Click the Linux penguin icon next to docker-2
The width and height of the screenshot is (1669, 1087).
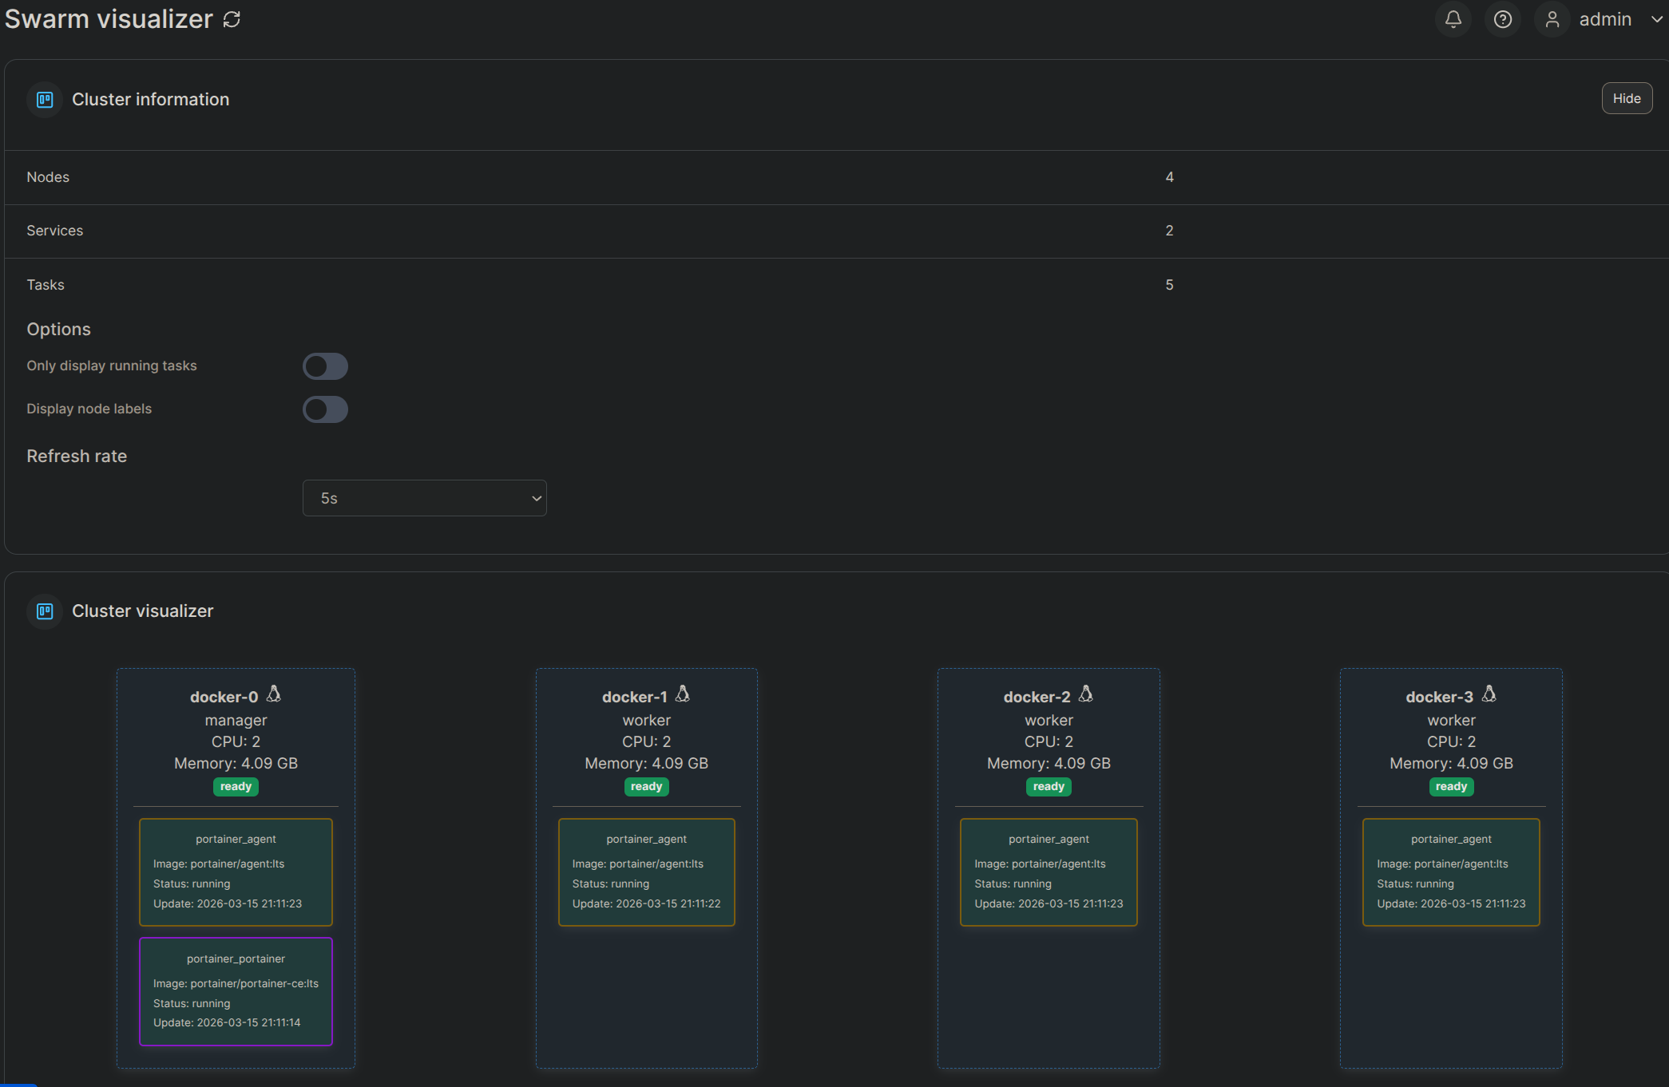coord(1085,694)
